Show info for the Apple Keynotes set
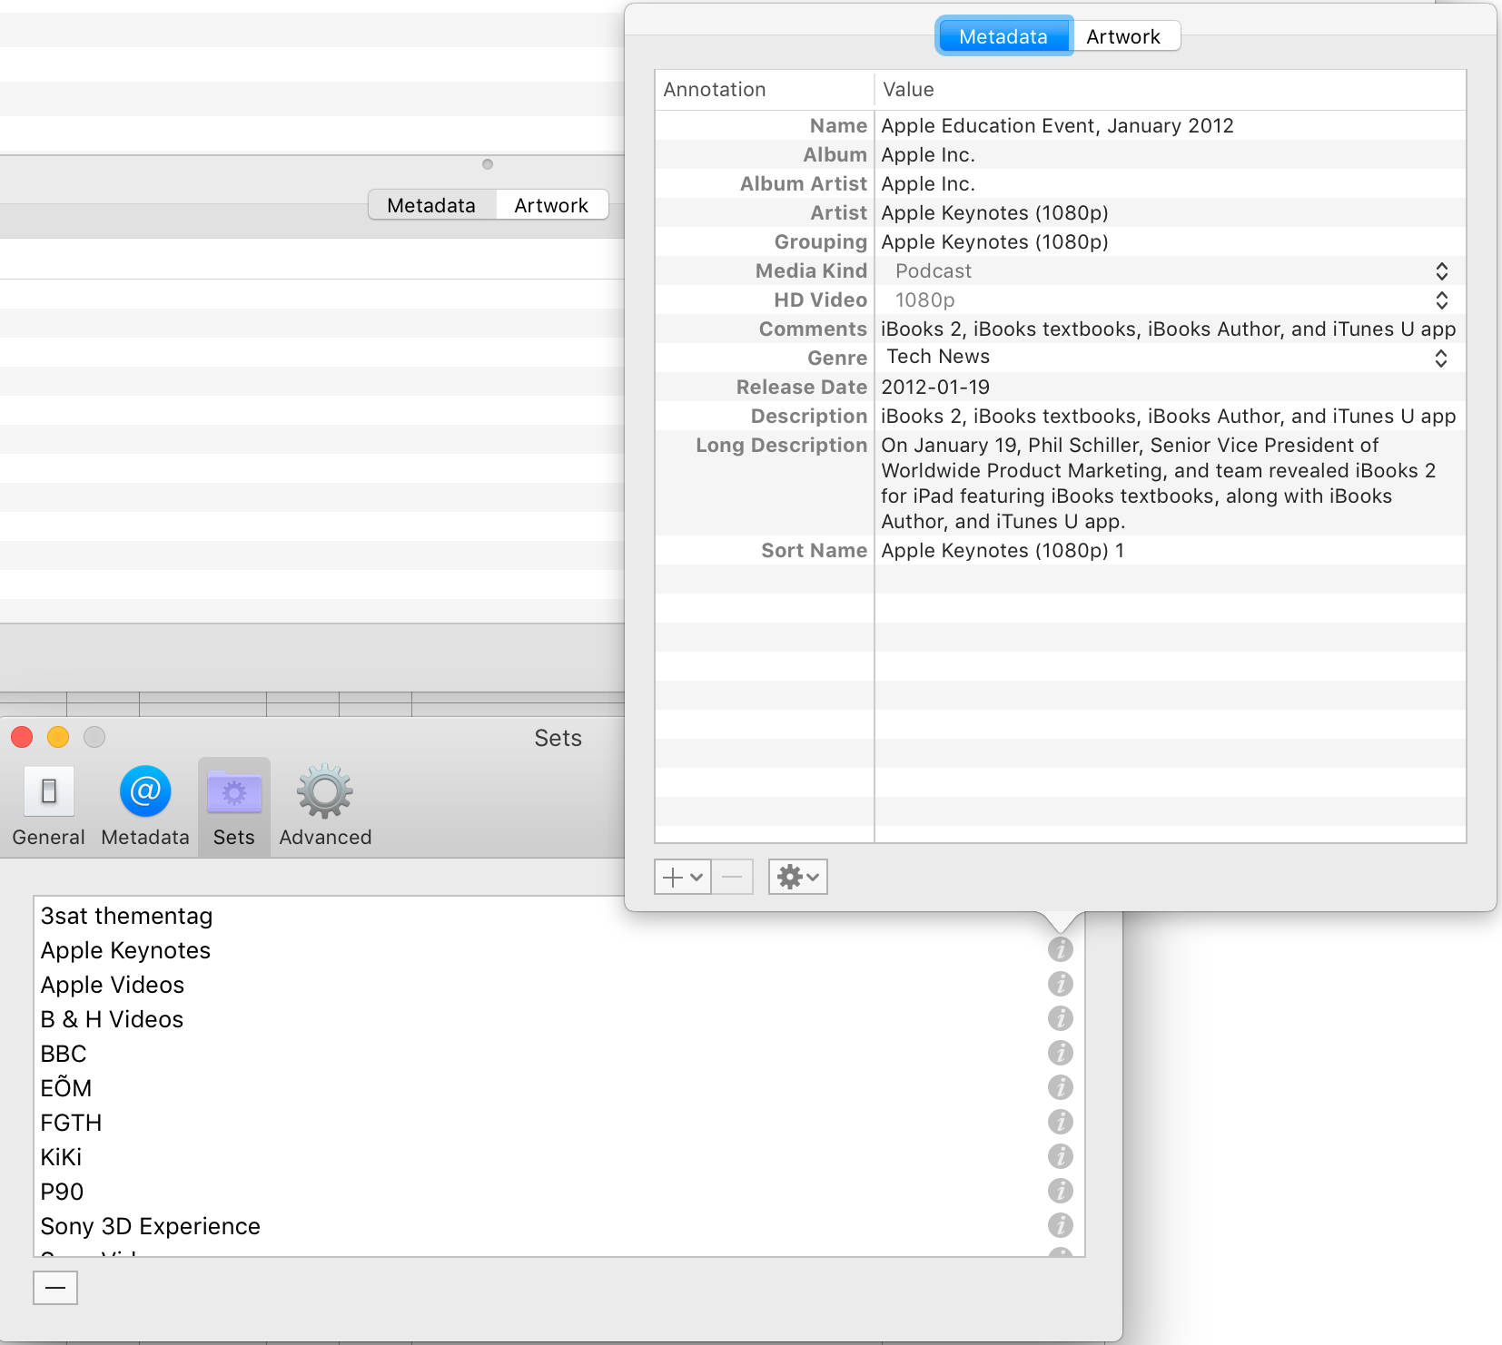 tap(1060, 949)
